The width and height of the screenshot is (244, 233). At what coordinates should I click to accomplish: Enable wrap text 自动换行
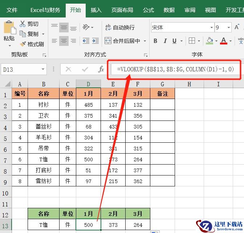point(120,27)
